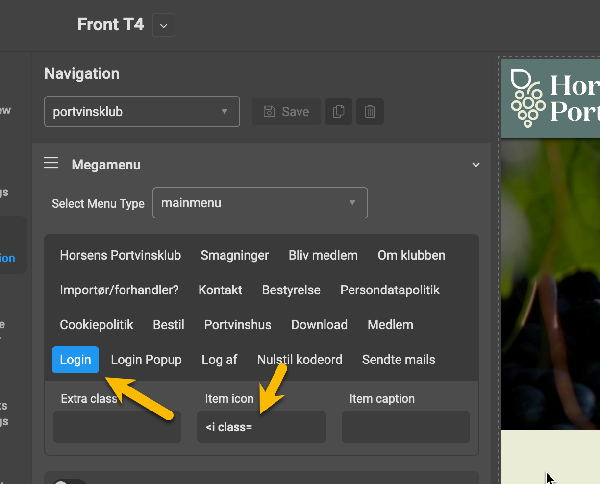Choose the Login Popup menu item
The width and height of the screenshot is (600, 484).
146,360
